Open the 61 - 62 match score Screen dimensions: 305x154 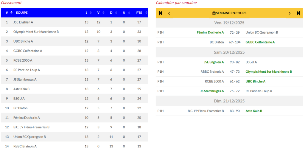pyautogui.click(x=235, y=81)
